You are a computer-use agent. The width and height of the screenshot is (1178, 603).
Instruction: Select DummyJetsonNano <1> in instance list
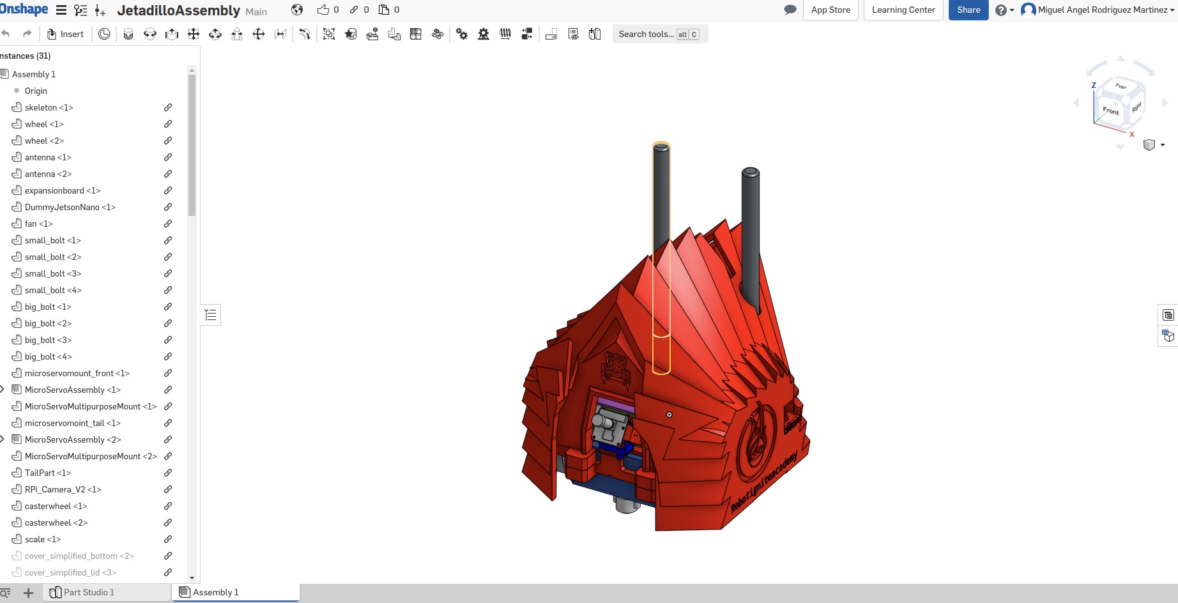tap(70, 207)
